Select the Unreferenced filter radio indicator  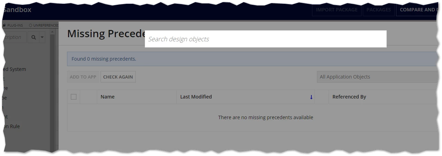[30, 25]
